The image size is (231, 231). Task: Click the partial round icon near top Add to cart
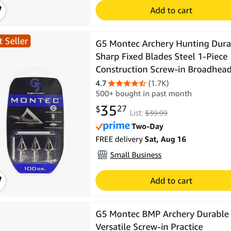click(x=2, y=10)
